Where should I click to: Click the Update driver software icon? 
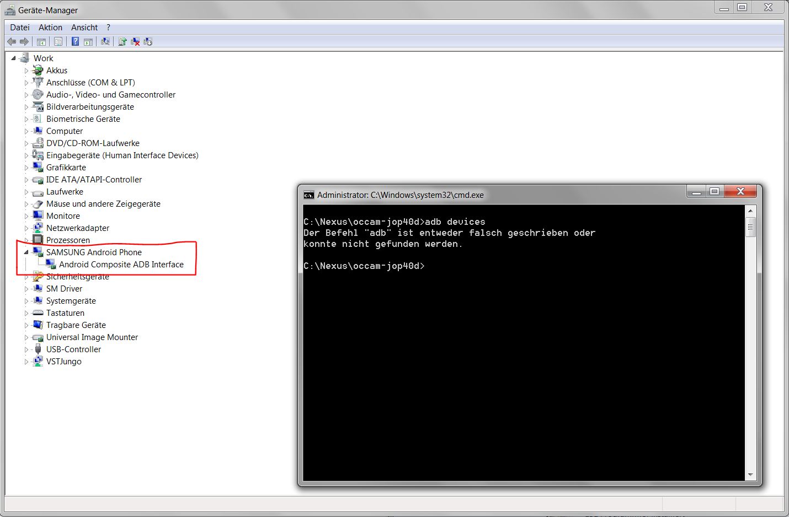pyautogui.click(x=122, y=41)
